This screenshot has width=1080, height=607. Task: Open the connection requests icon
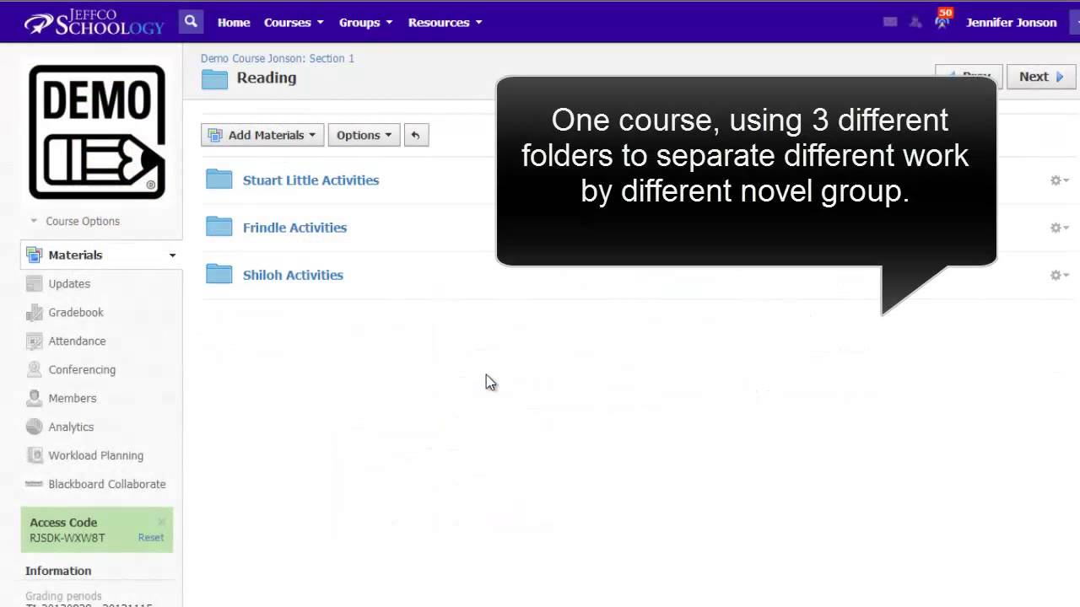(915, 23)
